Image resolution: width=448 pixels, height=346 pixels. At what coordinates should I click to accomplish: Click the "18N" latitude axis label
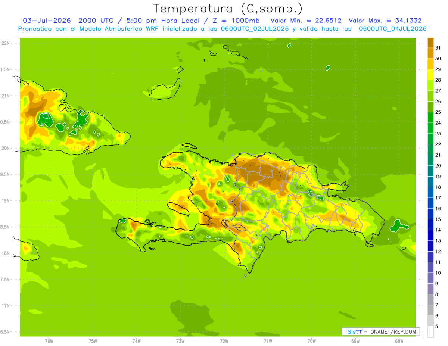pos(6,253)
